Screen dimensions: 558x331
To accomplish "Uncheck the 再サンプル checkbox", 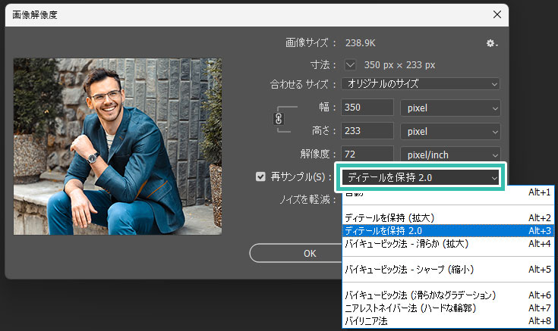I will [x=260, y=176].
